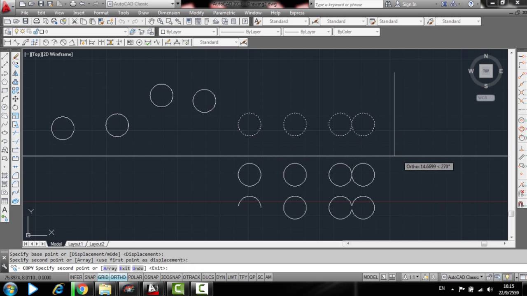Screen dimensions: 527x296
Task: Select the Trim modify tool
Action: point(15,133)
